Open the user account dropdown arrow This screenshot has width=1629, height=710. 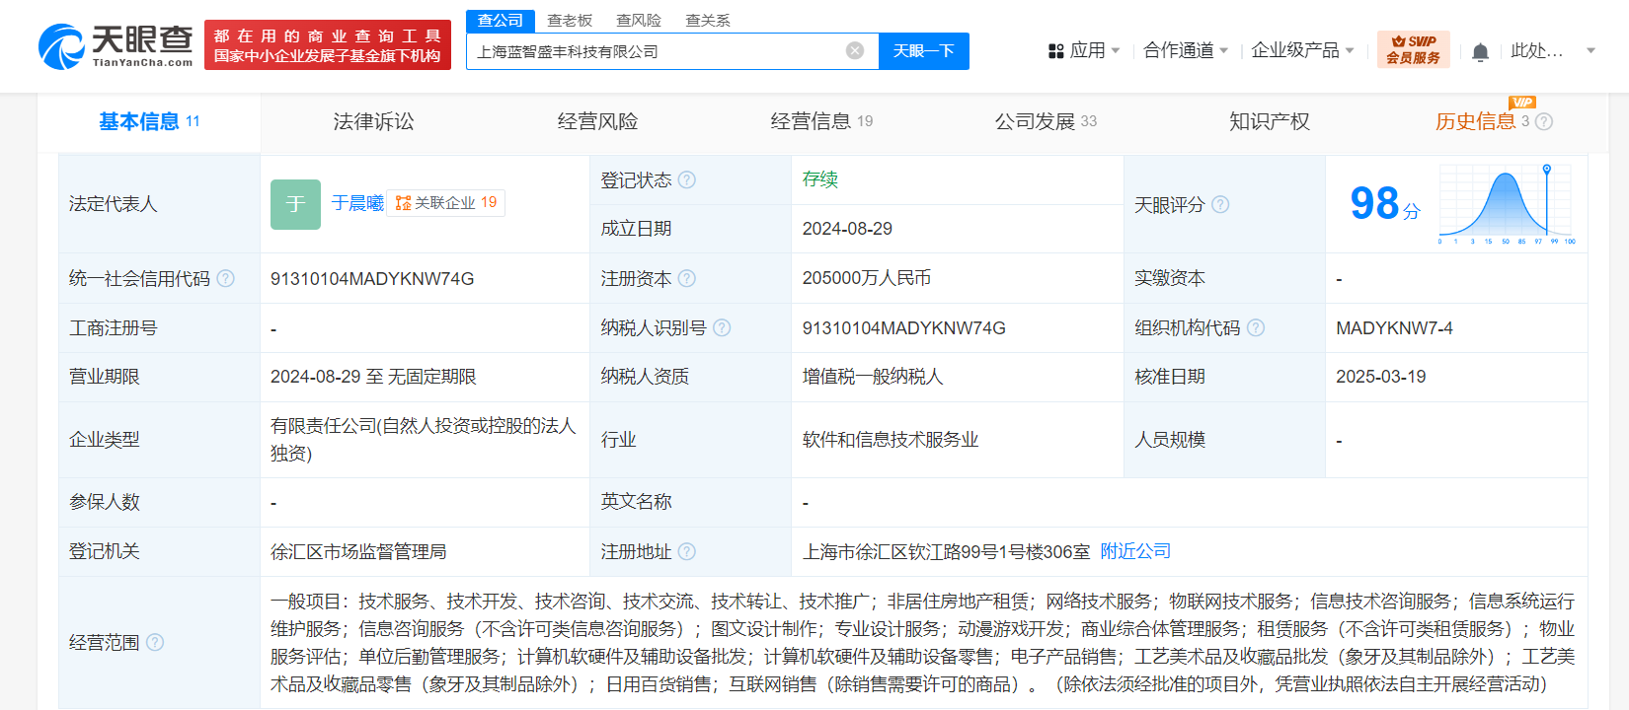click(x=1590, y=50)
